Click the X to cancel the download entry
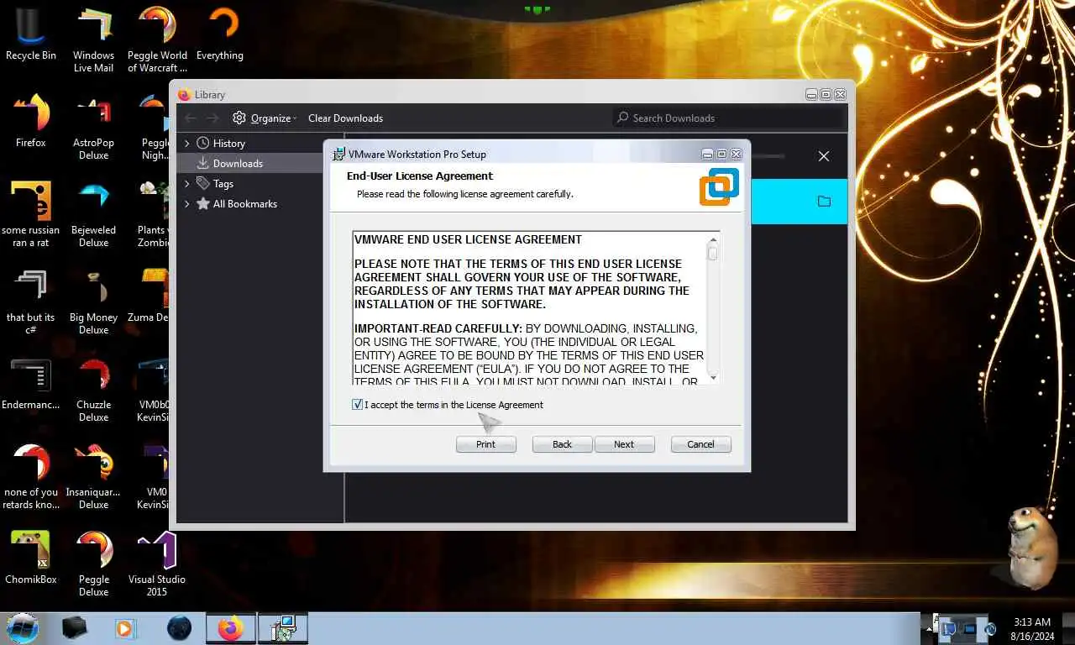This screenshot has width=1075, height=645. click(824, 156)
